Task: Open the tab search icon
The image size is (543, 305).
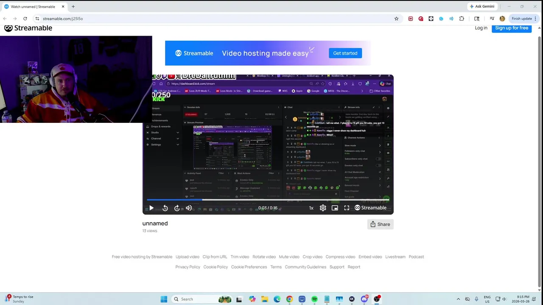Action: (477, 19)
